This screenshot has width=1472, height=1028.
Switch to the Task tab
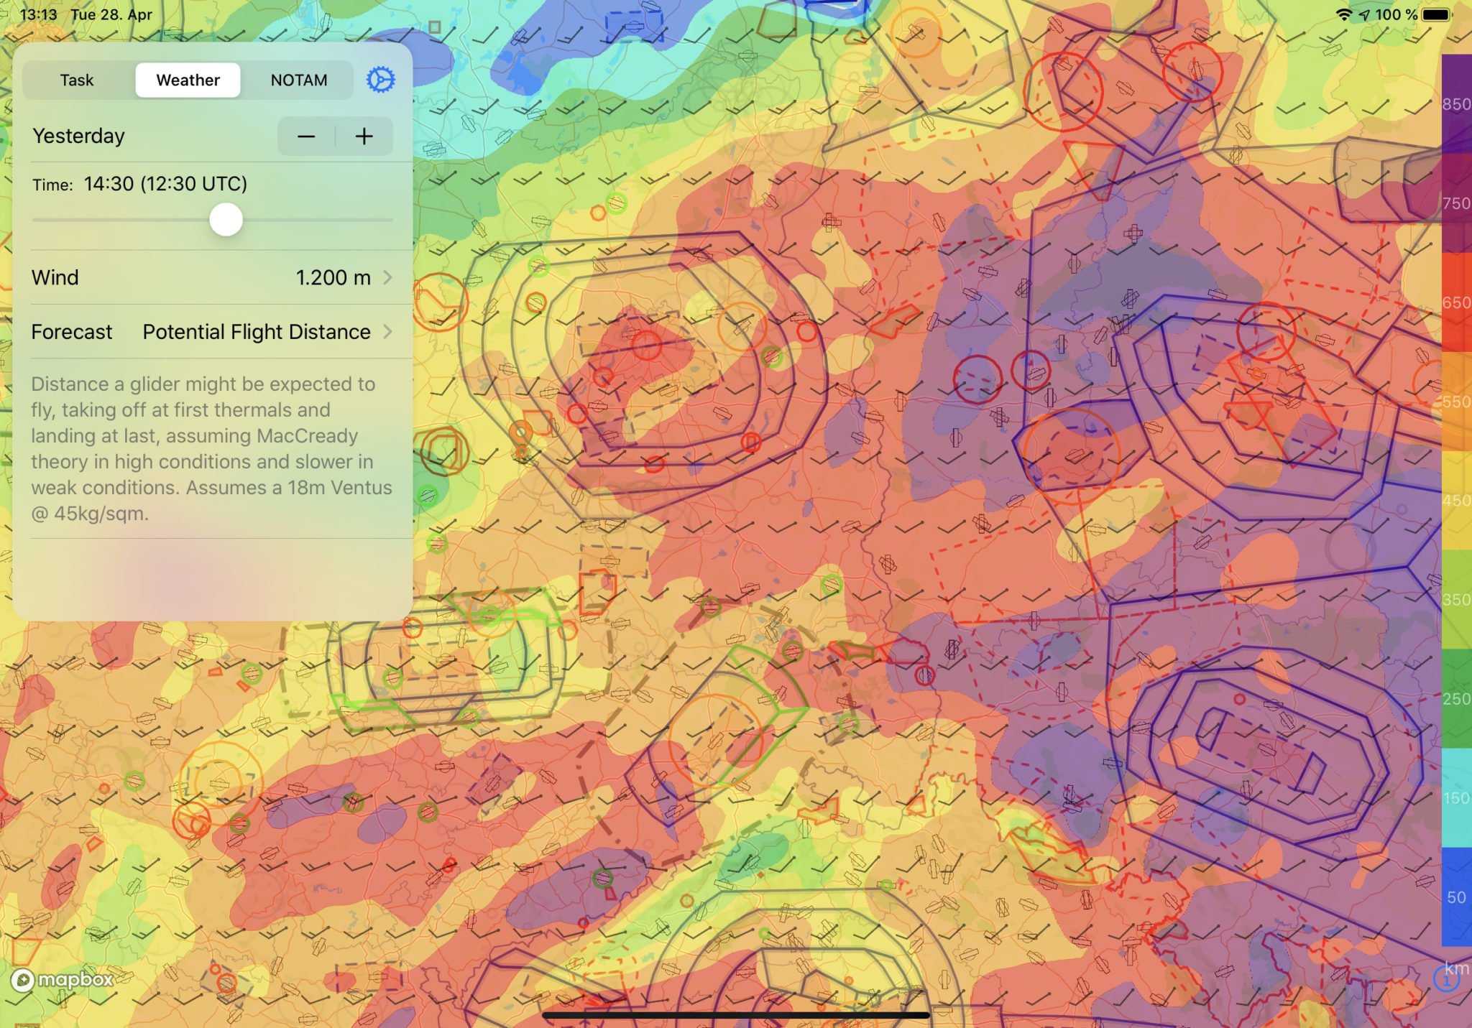pos(77,80)
